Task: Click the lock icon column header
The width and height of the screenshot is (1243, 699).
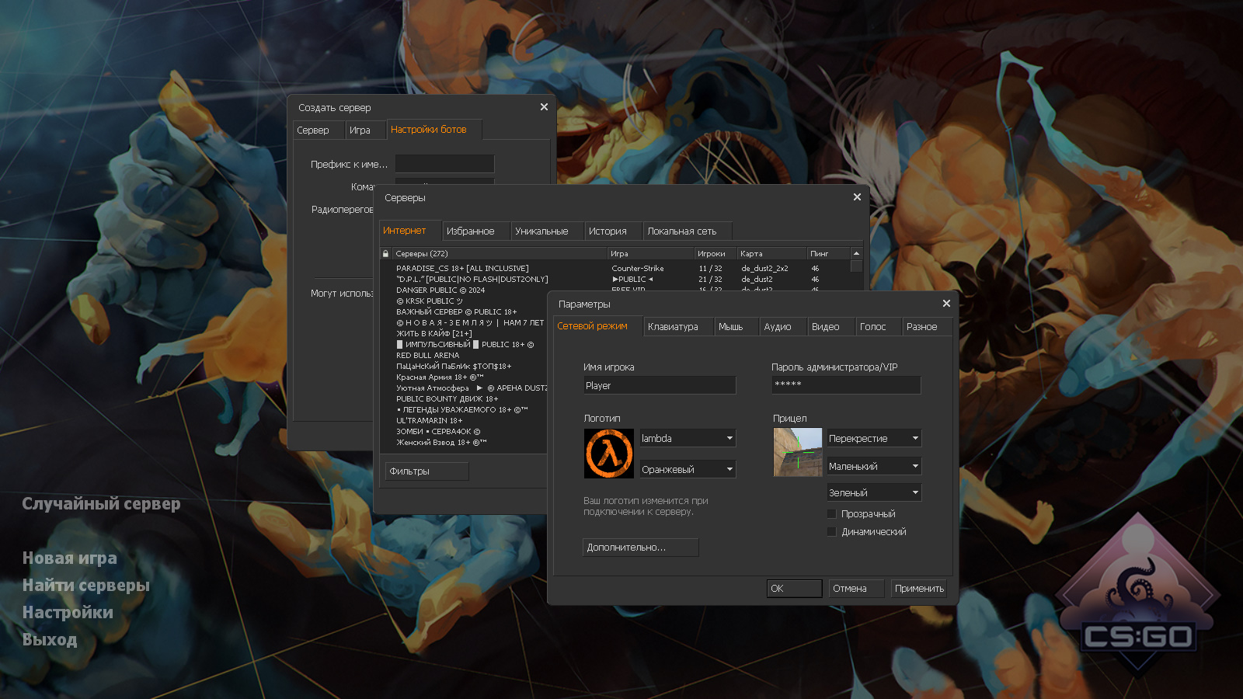Action: 385,254
